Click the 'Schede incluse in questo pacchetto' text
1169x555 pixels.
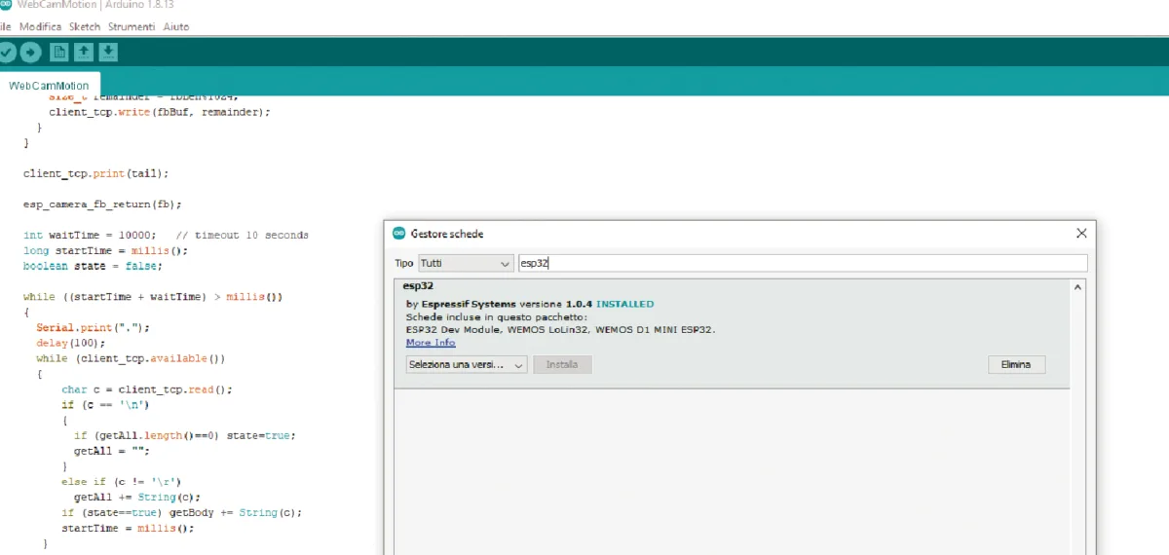pyautogui.click(x=497, y=316)
